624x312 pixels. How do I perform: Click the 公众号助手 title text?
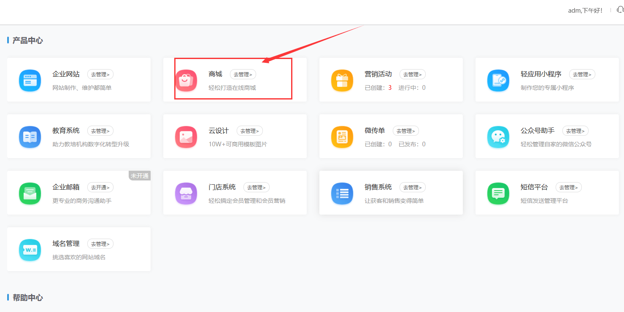point(538,131)
